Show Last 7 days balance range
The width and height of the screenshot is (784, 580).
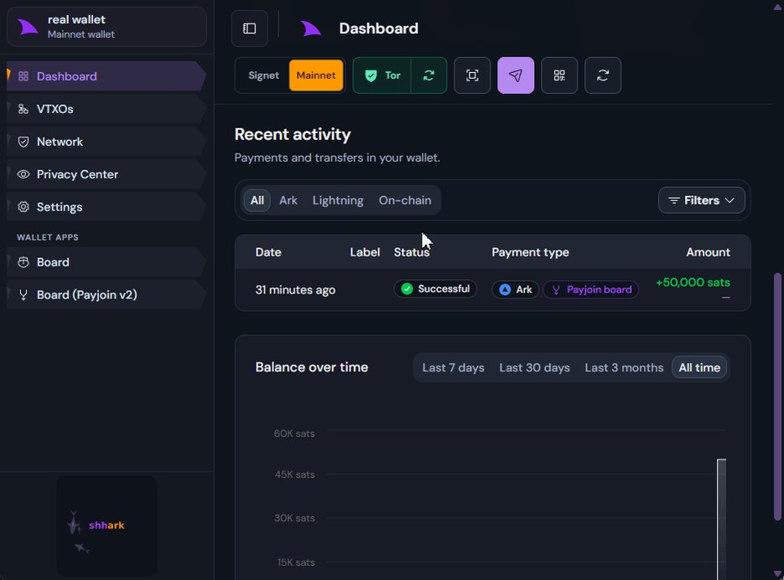click(x=453, y=368)
